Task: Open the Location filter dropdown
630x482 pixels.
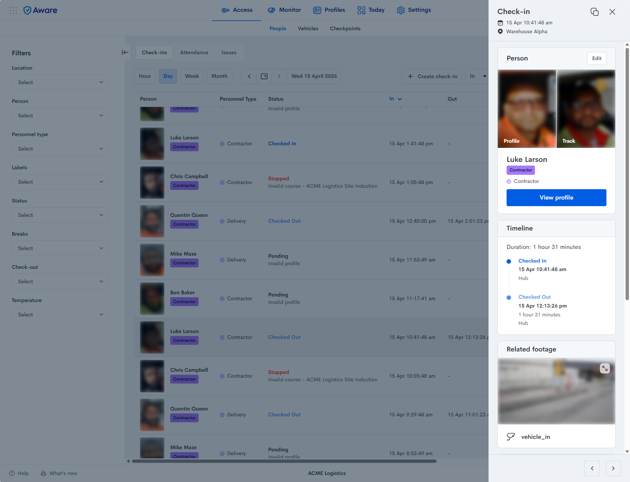Action: click(60, 82)
